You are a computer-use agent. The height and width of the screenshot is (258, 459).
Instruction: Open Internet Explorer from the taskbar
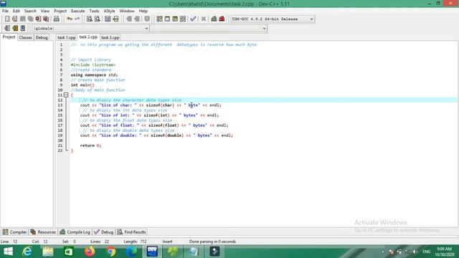(x=27, y=252)
